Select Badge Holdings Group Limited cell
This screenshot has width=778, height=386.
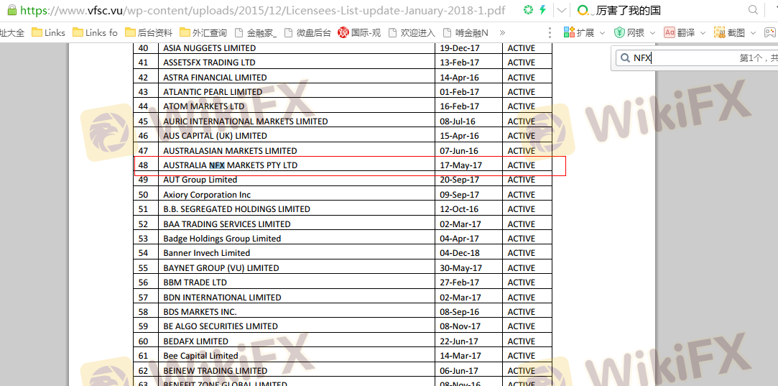tap(296, 239)
